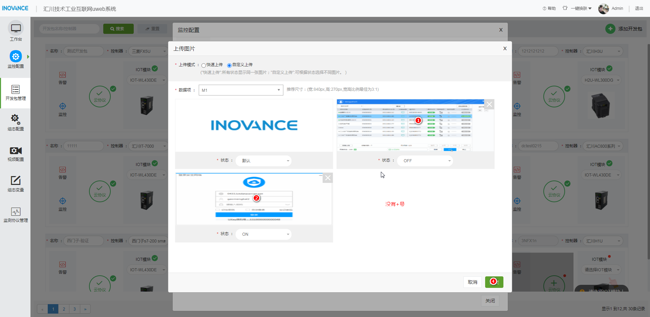The height and width of the screenshot is (317, 650).
Task: Click 云协议 circle in 1212121212 card
Action: [554, 97]
